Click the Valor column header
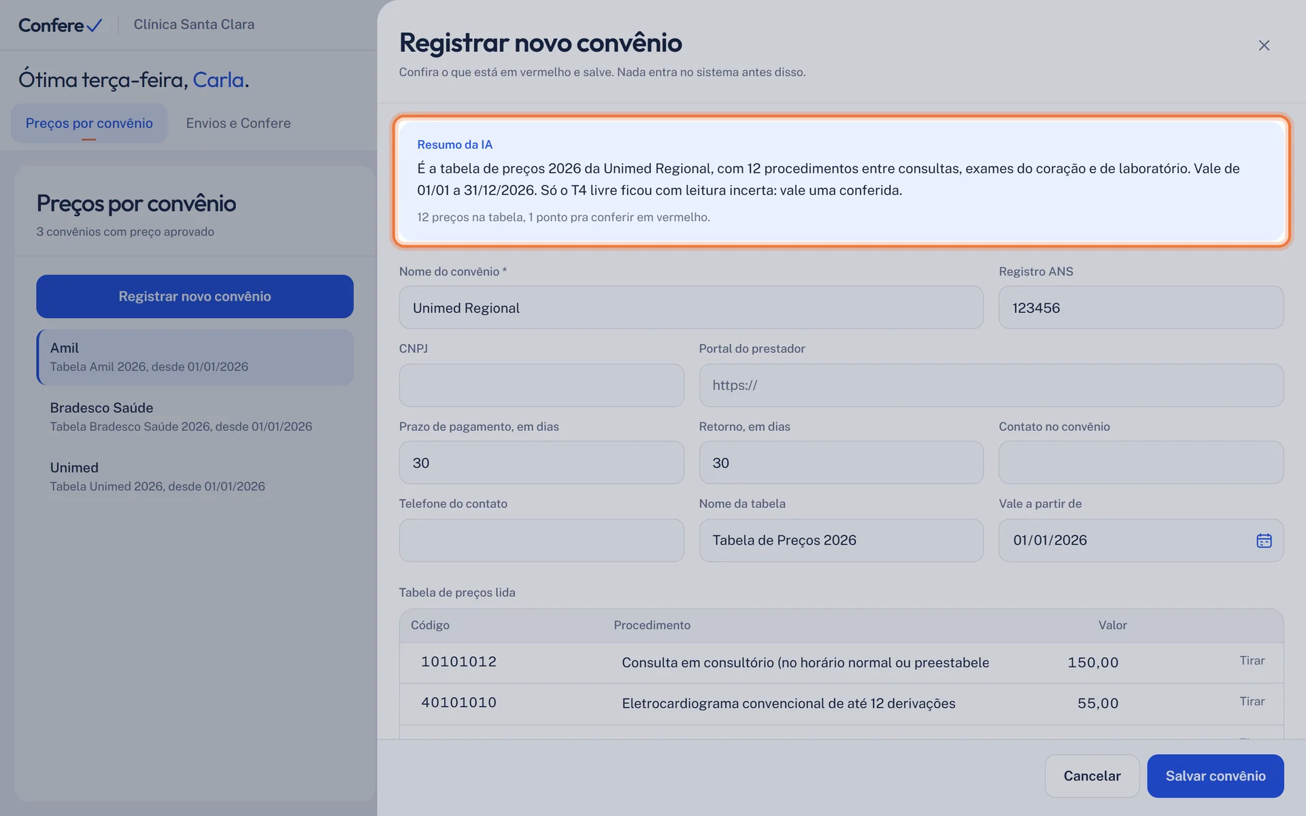This screenshot has height=816, width=1306. pyautogui.click(x=1112, y=625)
